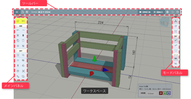Toggle hide with crossed-eye icon
Image resolution: width=191 pixels, height=99 pixels.
point(23,60)
